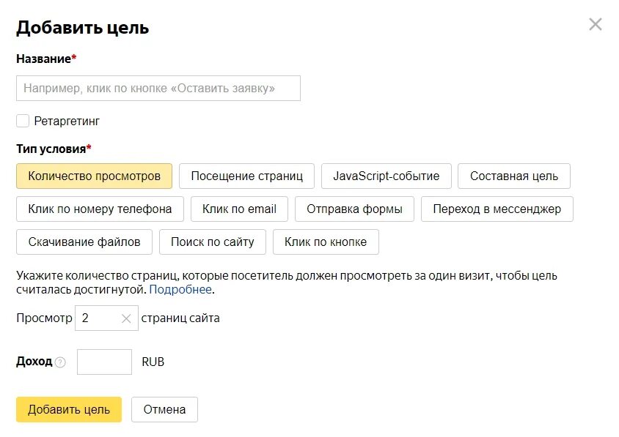Click the Отмена button

164,410
